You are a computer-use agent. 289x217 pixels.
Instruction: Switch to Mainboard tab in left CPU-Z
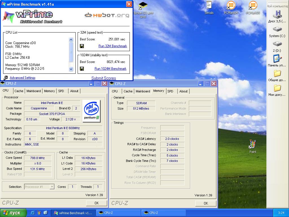tap(34, 91)
